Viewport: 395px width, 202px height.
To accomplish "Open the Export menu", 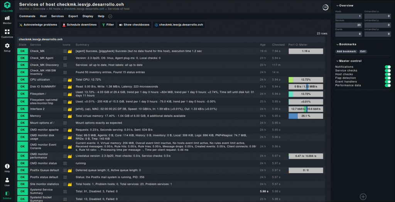I will point(73,16).
